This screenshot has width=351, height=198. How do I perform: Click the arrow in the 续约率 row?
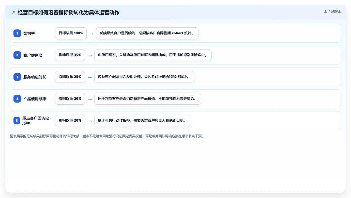91,34
